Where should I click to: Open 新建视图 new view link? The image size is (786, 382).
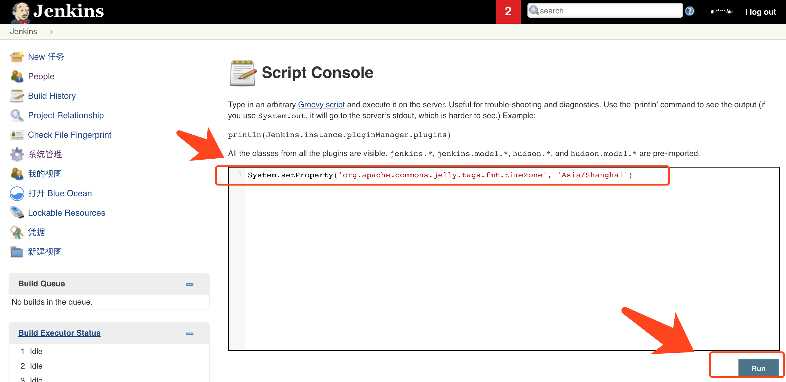click(x=45, y=252)
